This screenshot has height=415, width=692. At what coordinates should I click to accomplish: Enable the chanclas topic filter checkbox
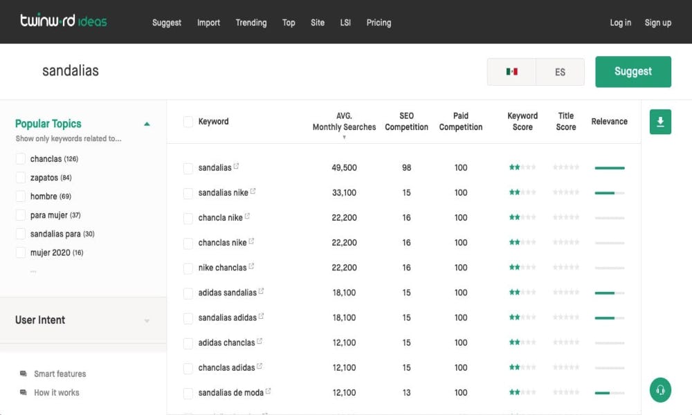pos(20,158)
